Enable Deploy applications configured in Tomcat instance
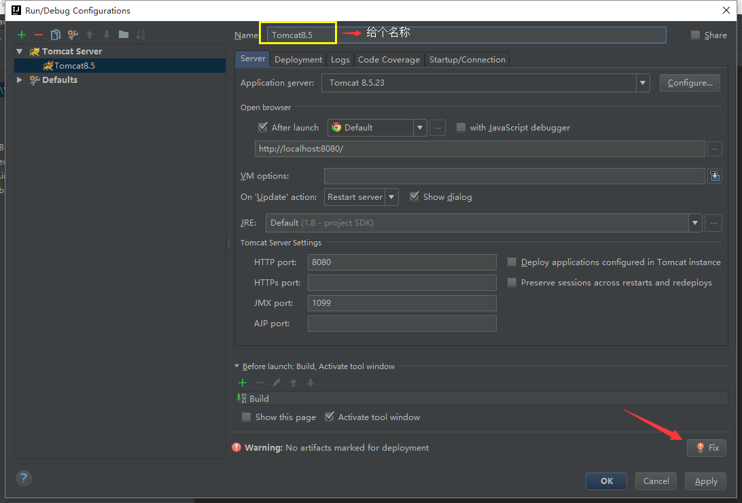The height and width of the screenshot is (503, 742). 512,262
